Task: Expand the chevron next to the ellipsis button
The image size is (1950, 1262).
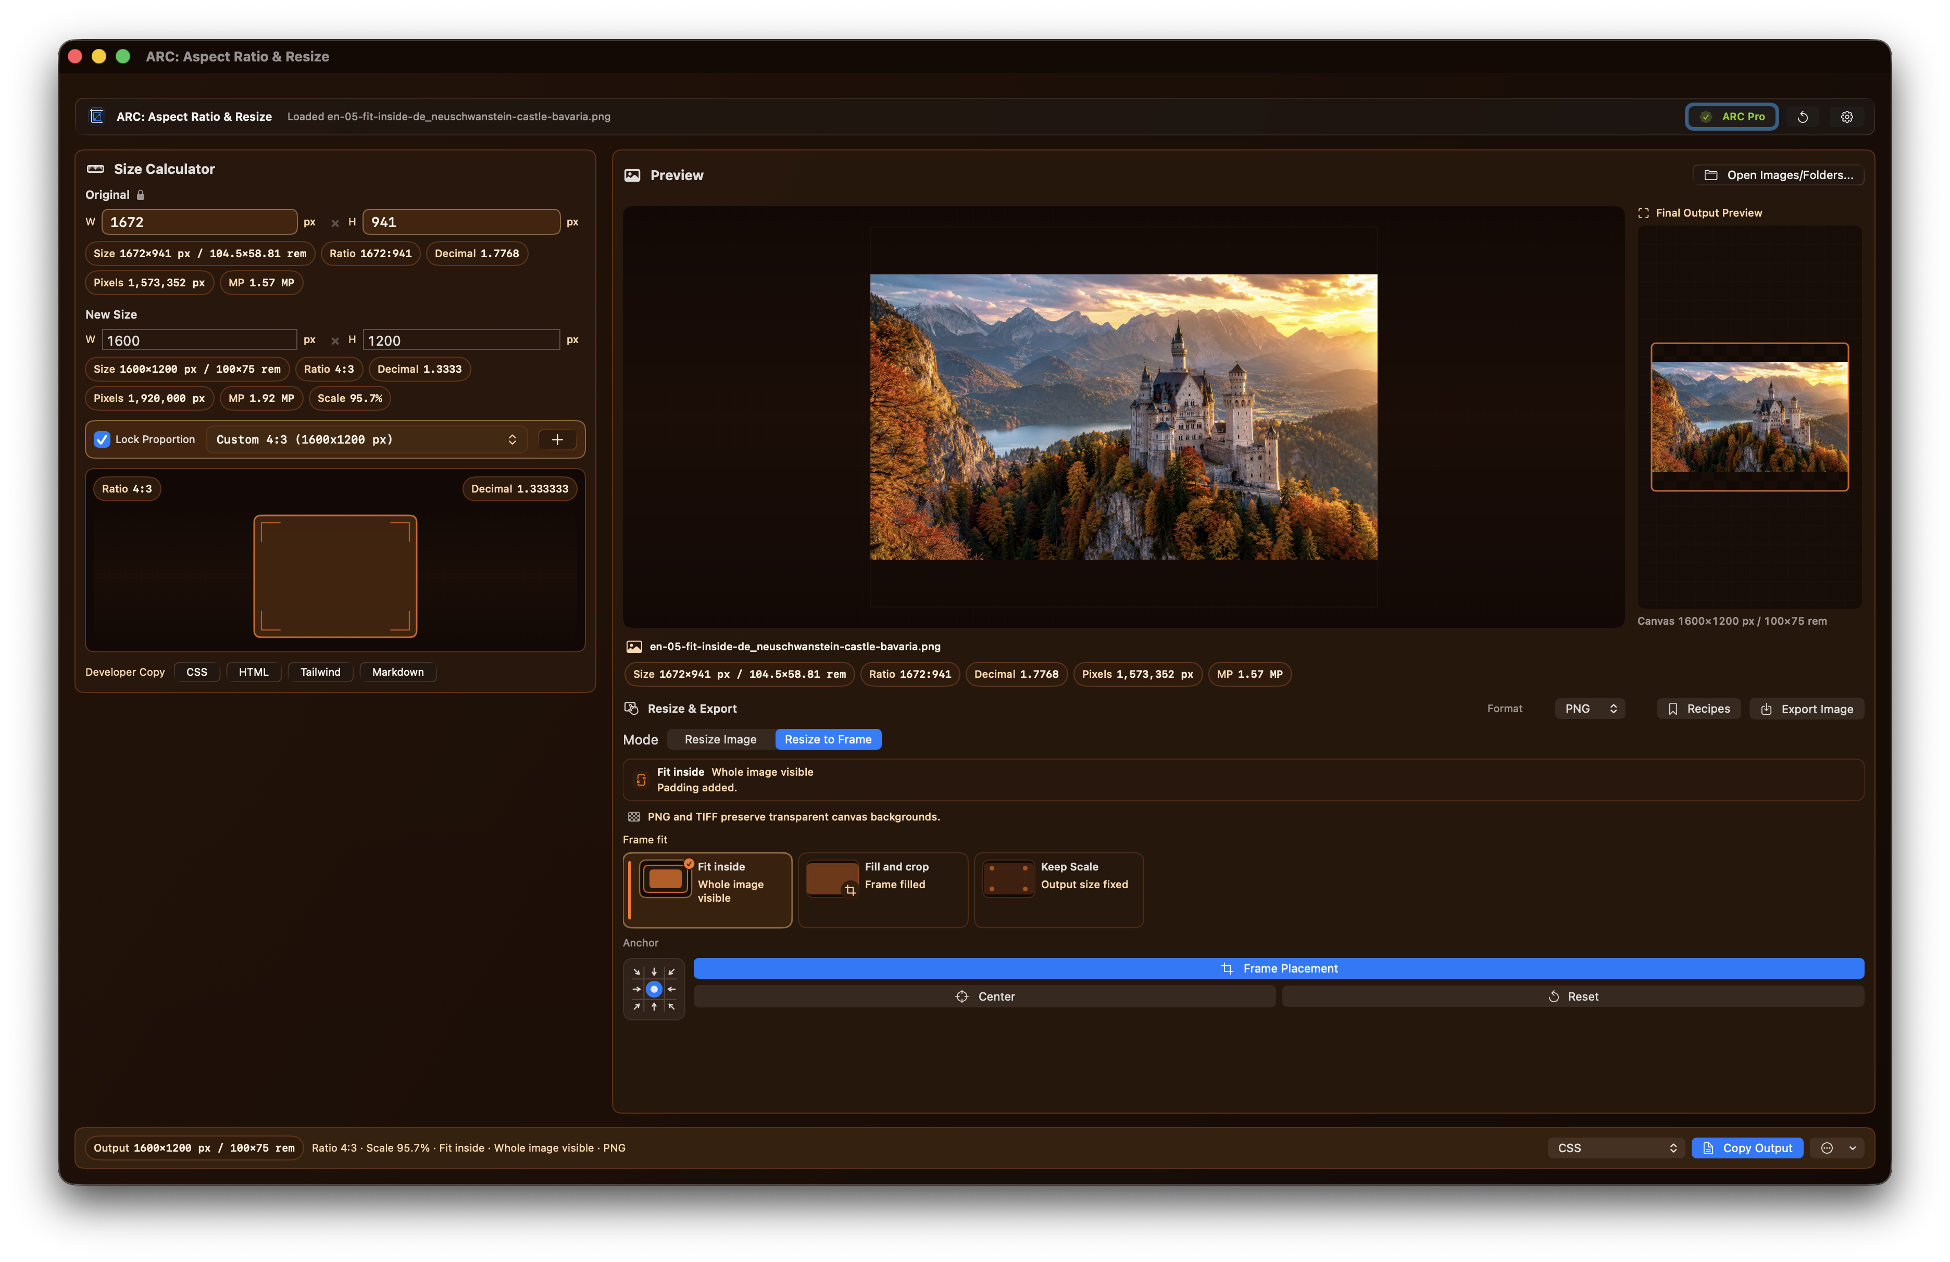Action: (x=1853, y=1148)
